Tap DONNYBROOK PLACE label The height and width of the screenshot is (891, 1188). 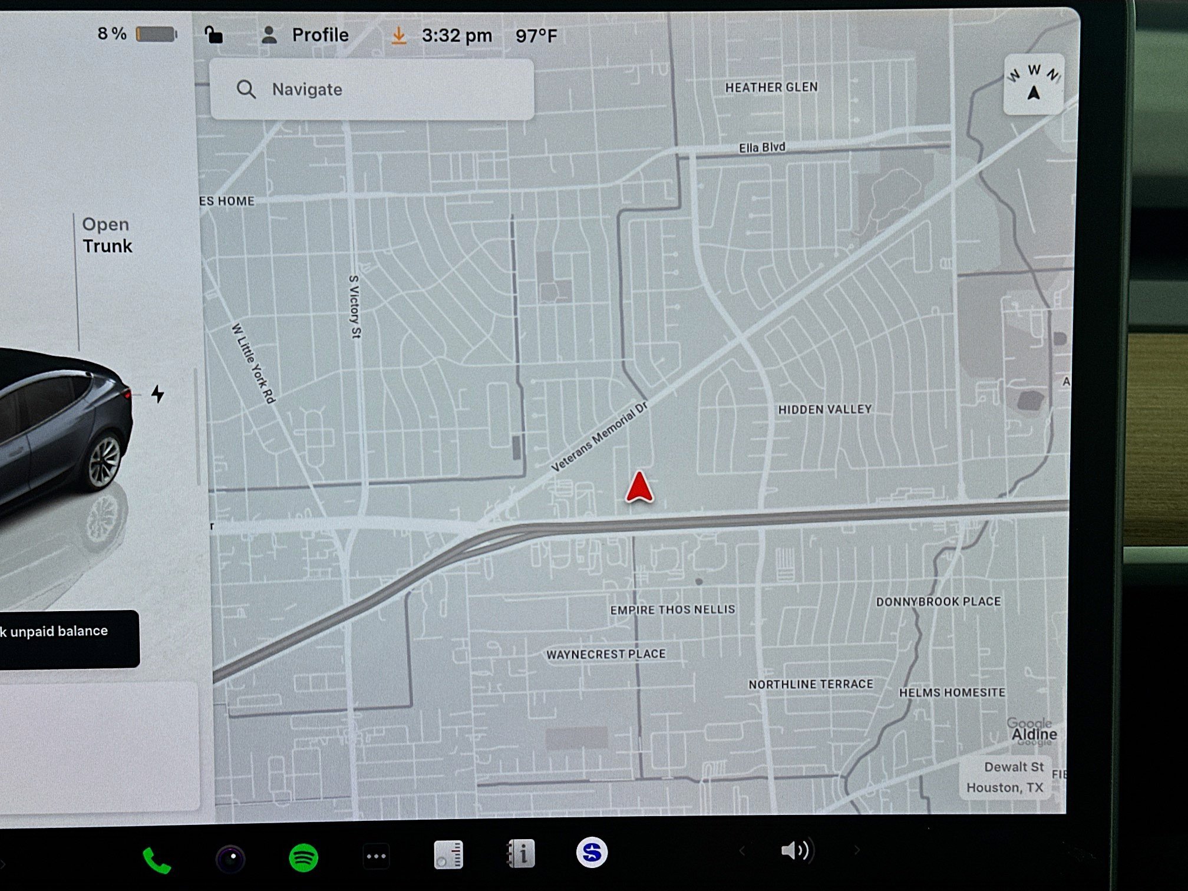pyautogui.click(x=938, y=602)
